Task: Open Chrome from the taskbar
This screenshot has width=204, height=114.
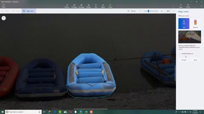Action: coord(50,112)
